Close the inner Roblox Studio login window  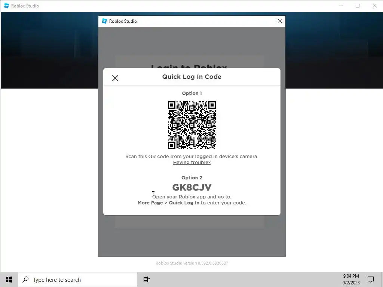pos(280,21)
